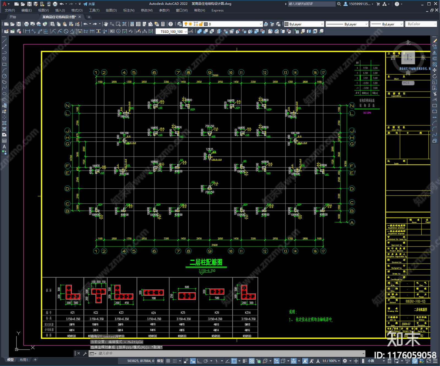Screen dimensions: 440x366
Task: Select the Move tool
Action: click(x=435, y=70)
